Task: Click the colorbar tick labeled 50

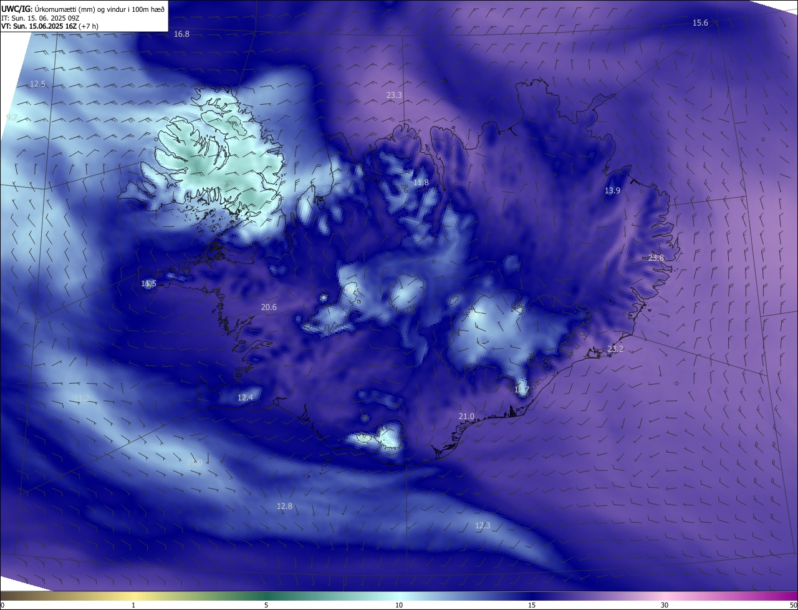Action: coord(793,605)
